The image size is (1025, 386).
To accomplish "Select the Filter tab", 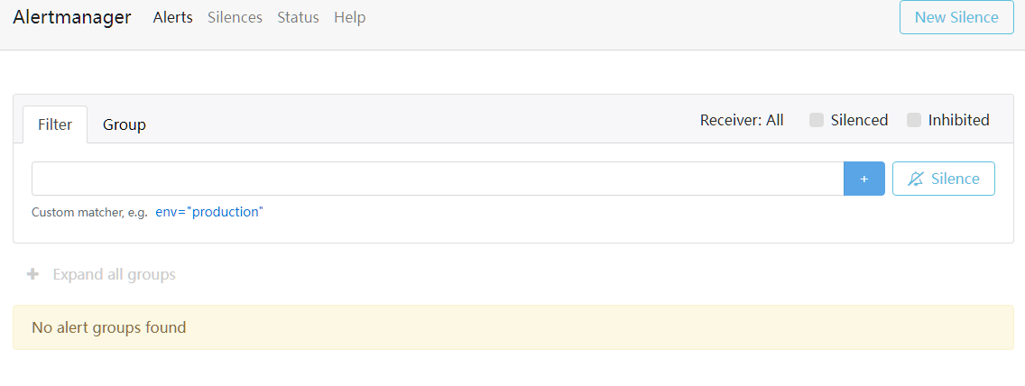I will pyautogui.click(x=55, y=124).
